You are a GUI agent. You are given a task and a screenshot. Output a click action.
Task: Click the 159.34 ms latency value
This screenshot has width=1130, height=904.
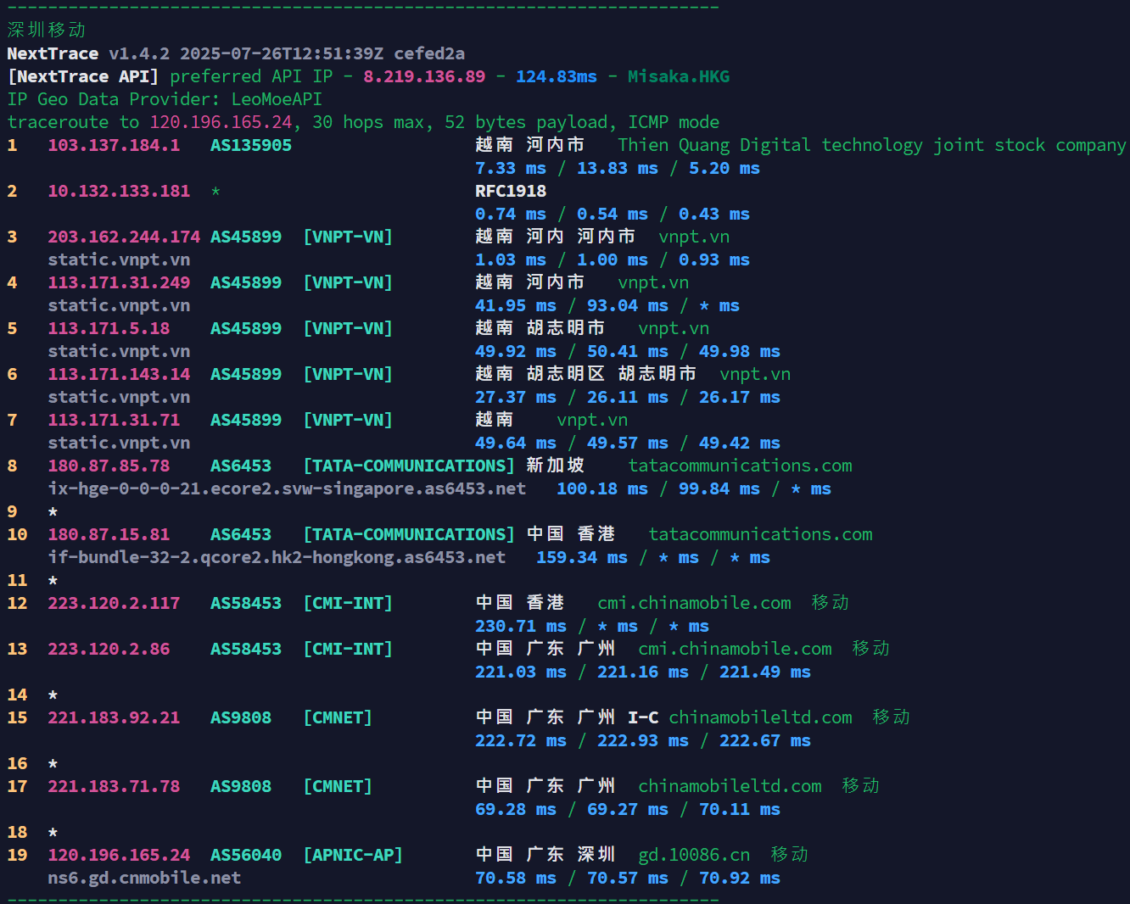click(582, 557)
